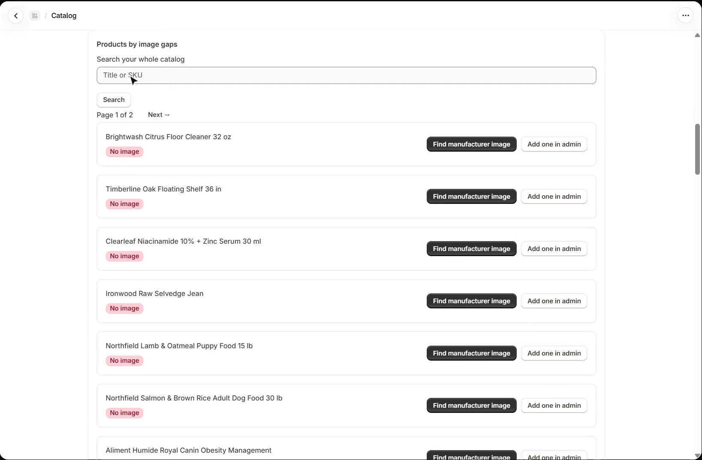The height and width of the screenshot is (460, 702).
Task: Click the vertical scrollbar thumb
Action: [697, 149]
